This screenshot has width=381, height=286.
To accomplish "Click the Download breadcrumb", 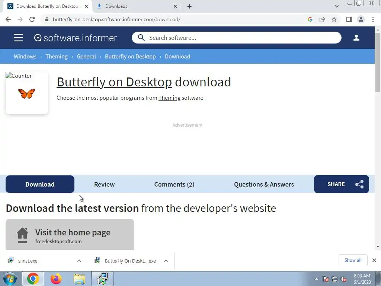I will pyautogui.click(x=177, y=57).
